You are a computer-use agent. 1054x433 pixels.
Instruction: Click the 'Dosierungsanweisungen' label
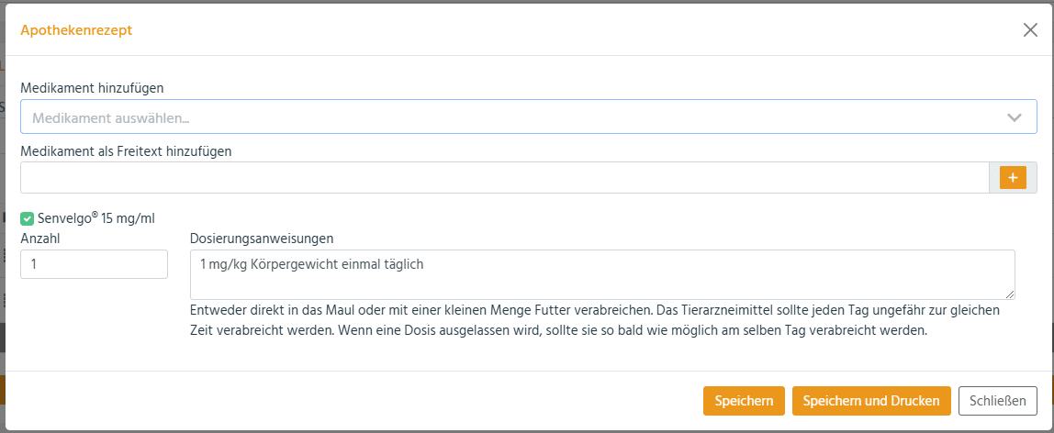pyautogui.click(x=263, y=239)
